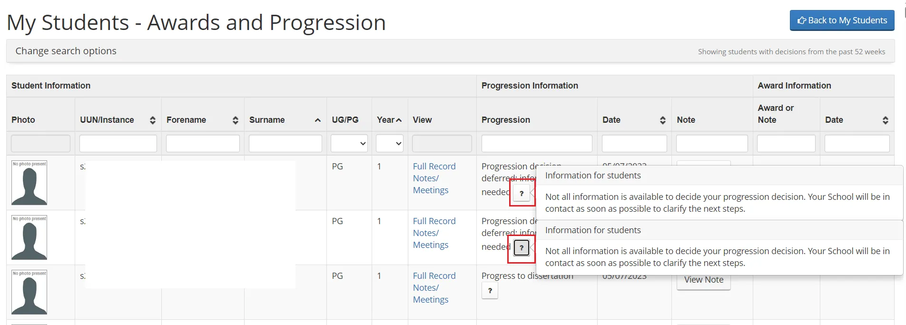906x325 pixels.
Task: Open Full Record Notes/Meetings for the first student
Action: (434, 178)
